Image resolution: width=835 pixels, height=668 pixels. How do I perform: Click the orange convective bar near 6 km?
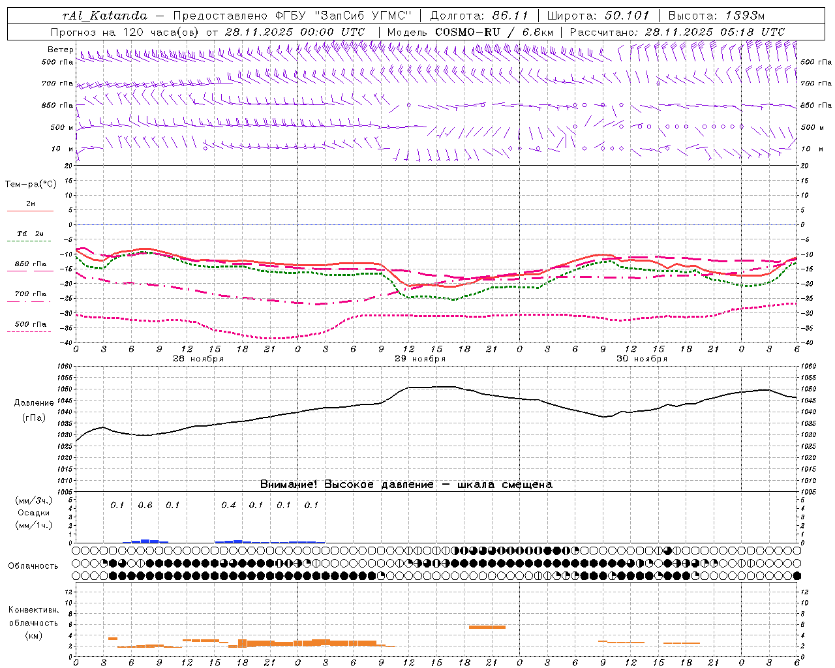tap(487, 627)
